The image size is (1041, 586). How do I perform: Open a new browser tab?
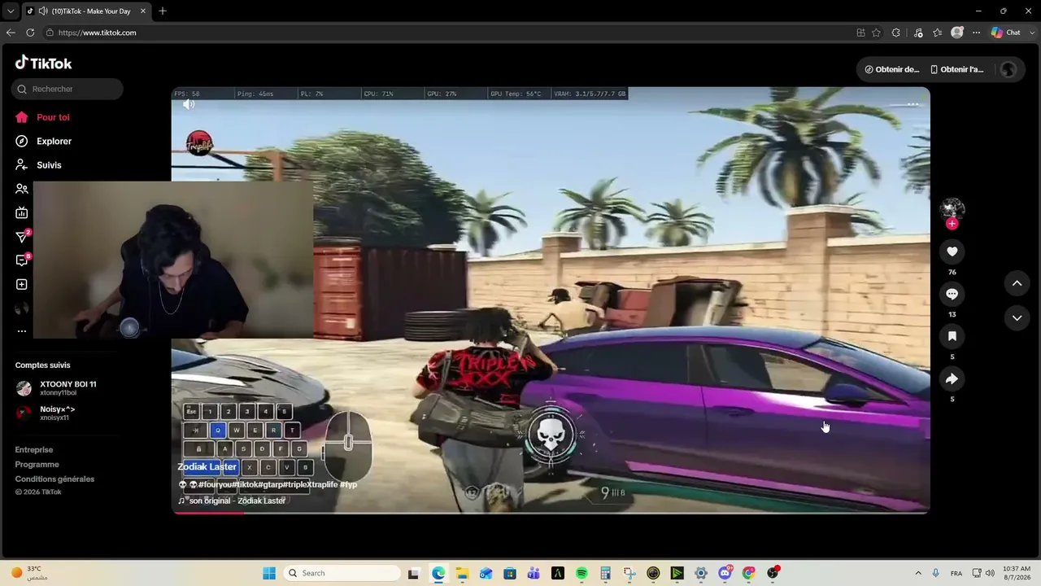[163, 11]
